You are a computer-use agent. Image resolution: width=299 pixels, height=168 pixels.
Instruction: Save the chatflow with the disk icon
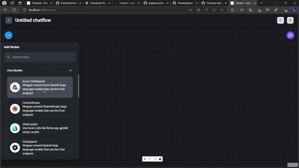[280, 20]
